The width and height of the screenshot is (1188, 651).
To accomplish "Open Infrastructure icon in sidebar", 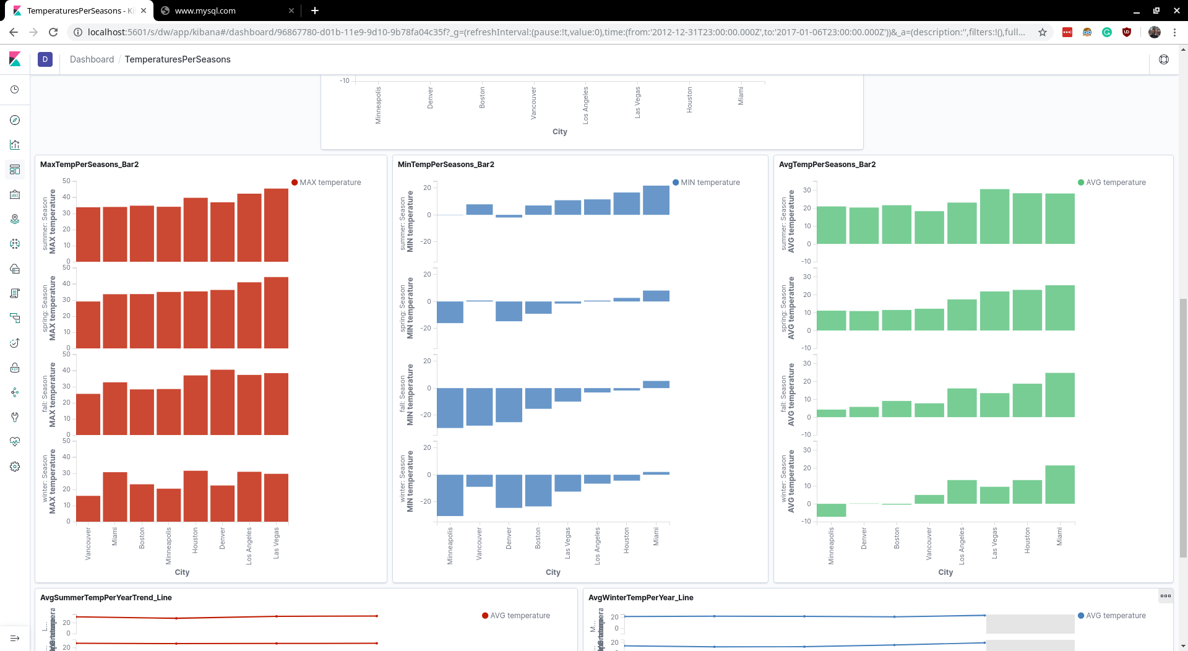I will (15, 269).
